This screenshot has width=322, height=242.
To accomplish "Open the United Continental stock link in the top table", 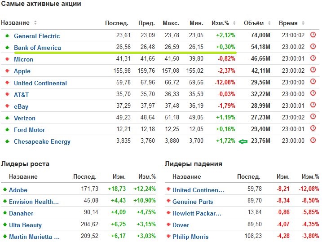I will tap(40, 83).
